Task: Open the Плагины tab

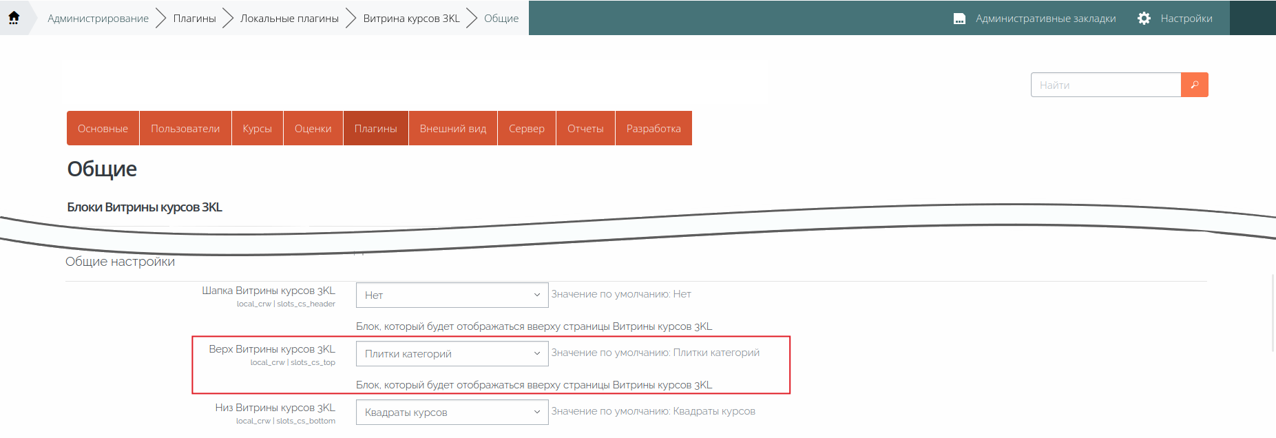Action: [375, 129]
